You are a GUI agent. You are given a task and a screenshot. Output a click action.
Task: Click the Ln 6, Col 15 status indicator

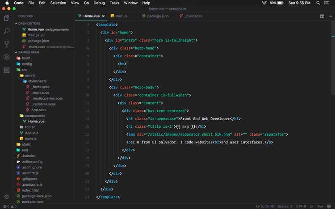(265, 206)
